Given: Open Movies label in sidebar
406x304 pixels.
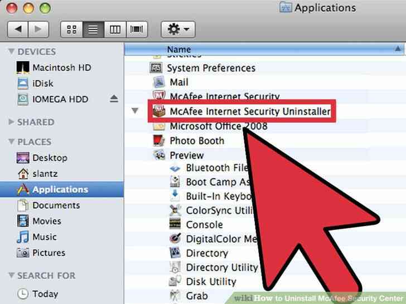Looking at the screenshot, I should pyautogui.click(x=47, y=221).
